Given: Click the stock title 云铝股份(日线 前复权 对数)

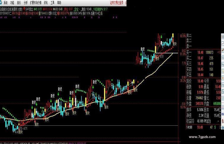Looking at the screenshot, I should pos(11,9).
